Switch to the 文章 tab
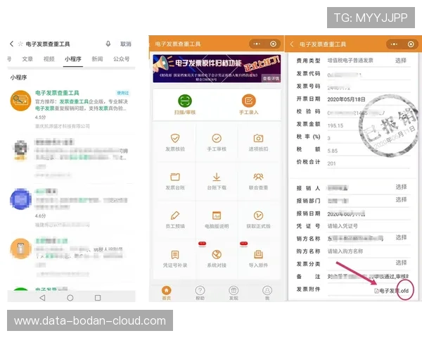Screen dimensions: 422x338 [27, 58]
